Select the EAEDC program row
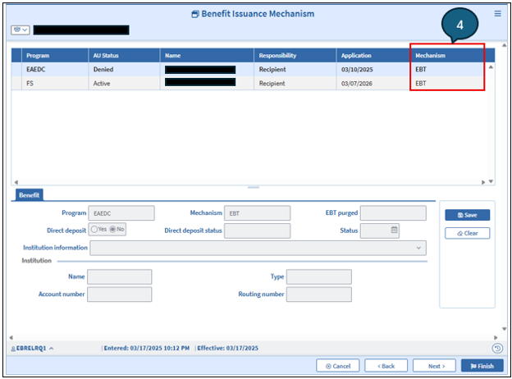 tap(249, 69)
